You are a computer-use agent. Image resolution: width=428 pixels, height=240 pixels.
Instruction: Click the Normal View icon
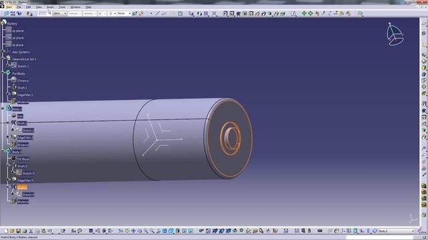click(x=158, y=231)
